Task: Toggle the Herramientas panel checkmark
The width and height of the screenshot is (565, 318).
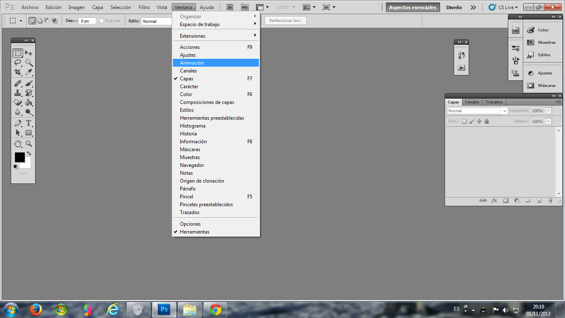Action: pyautogui.click(x=194, y=231)
